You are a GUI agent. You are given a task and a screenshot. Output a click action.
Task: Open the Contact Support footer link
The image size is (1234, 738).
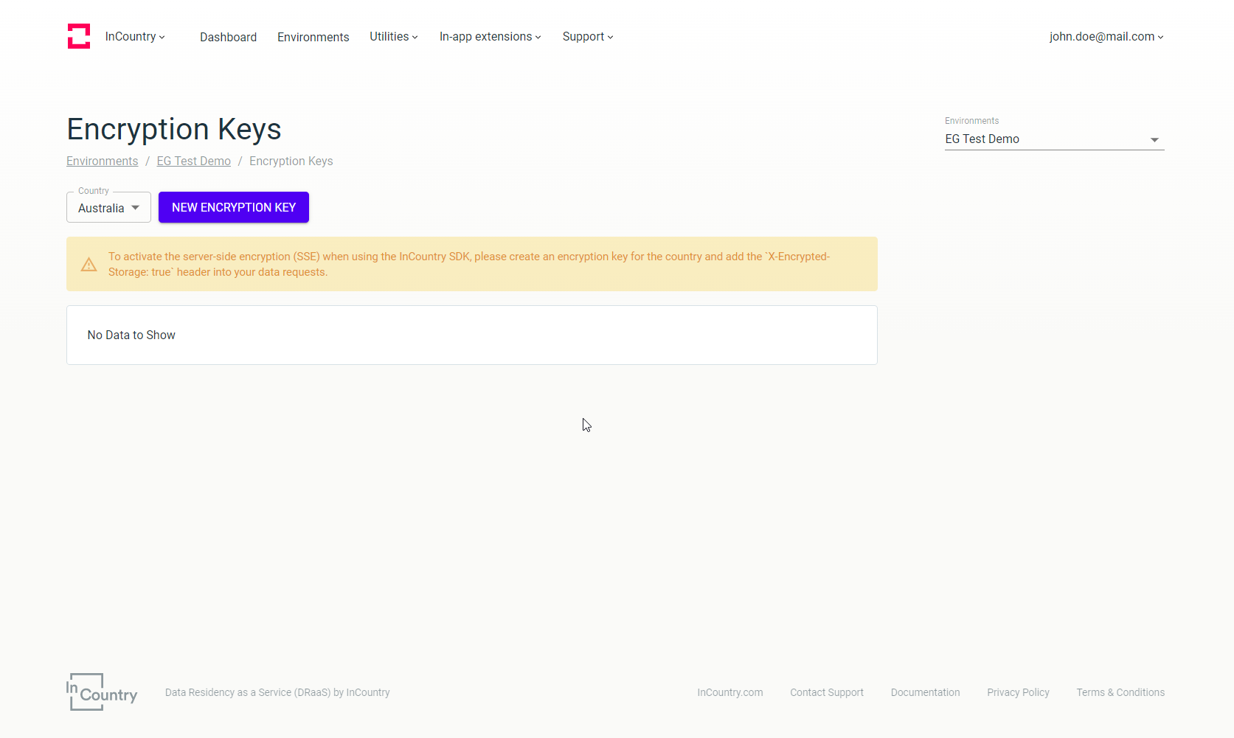(826, 692)
